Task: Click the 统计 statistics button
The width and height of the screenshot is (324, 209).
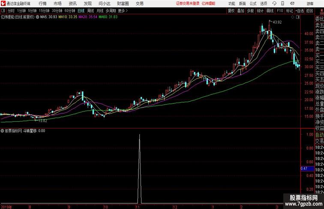Action: (260, 11)
